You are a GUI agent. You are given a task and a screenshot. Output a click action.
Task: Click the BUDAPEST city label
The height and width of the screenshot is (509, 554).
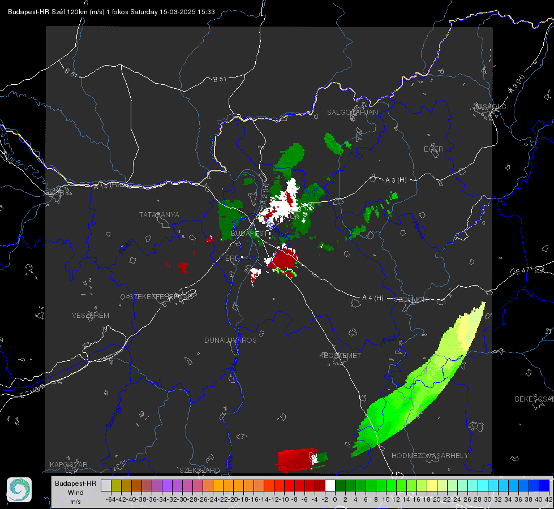coord(250,233)
